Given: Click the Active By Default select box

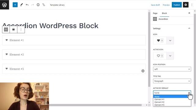Looking at the screenshot, I should click(172, 93).
